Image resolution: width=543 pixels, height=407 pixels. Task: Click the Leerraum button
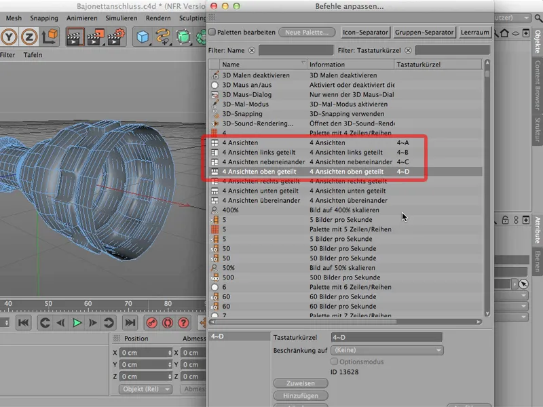point(474,32)
